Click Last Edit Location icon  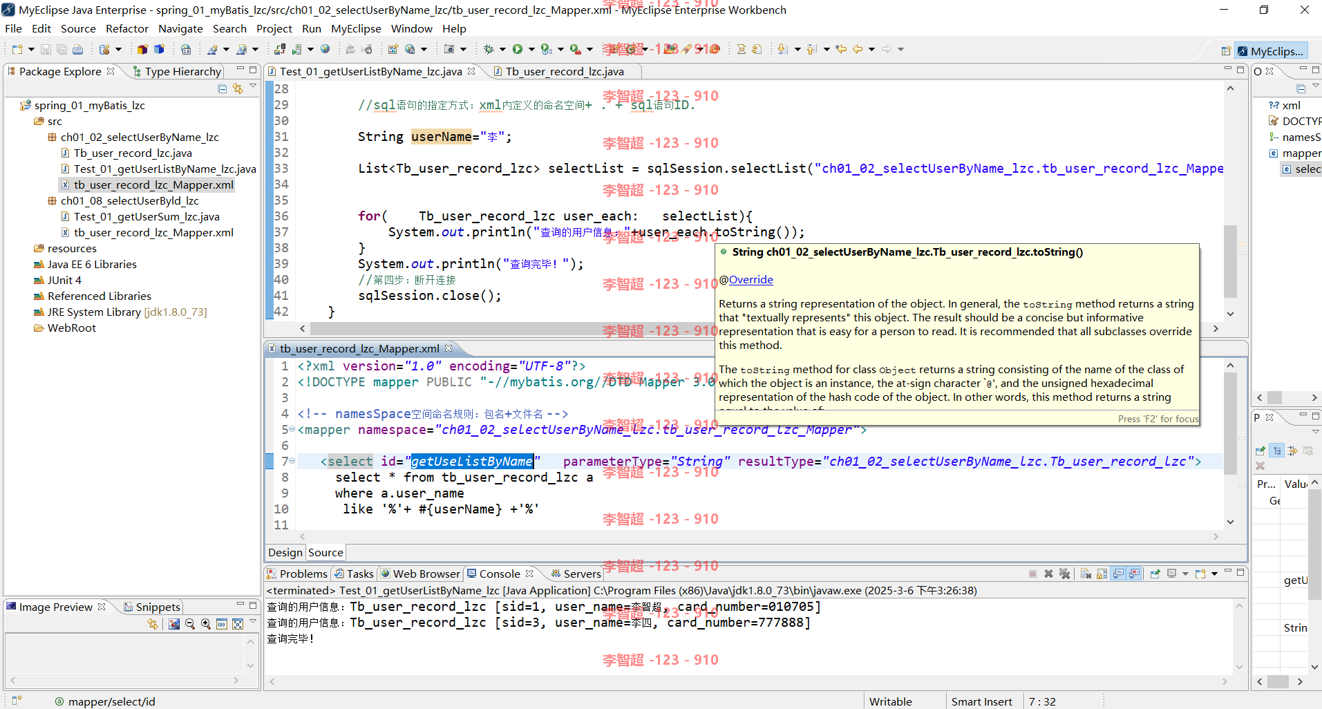[841, 50]
